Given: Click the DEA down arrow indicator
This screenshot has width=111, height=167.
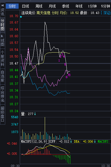Looking at the screenshot, I should click(x=95, y=141).
